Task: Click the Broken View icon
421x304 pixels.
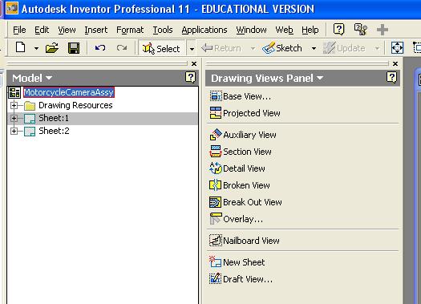Action: (216, 185)
